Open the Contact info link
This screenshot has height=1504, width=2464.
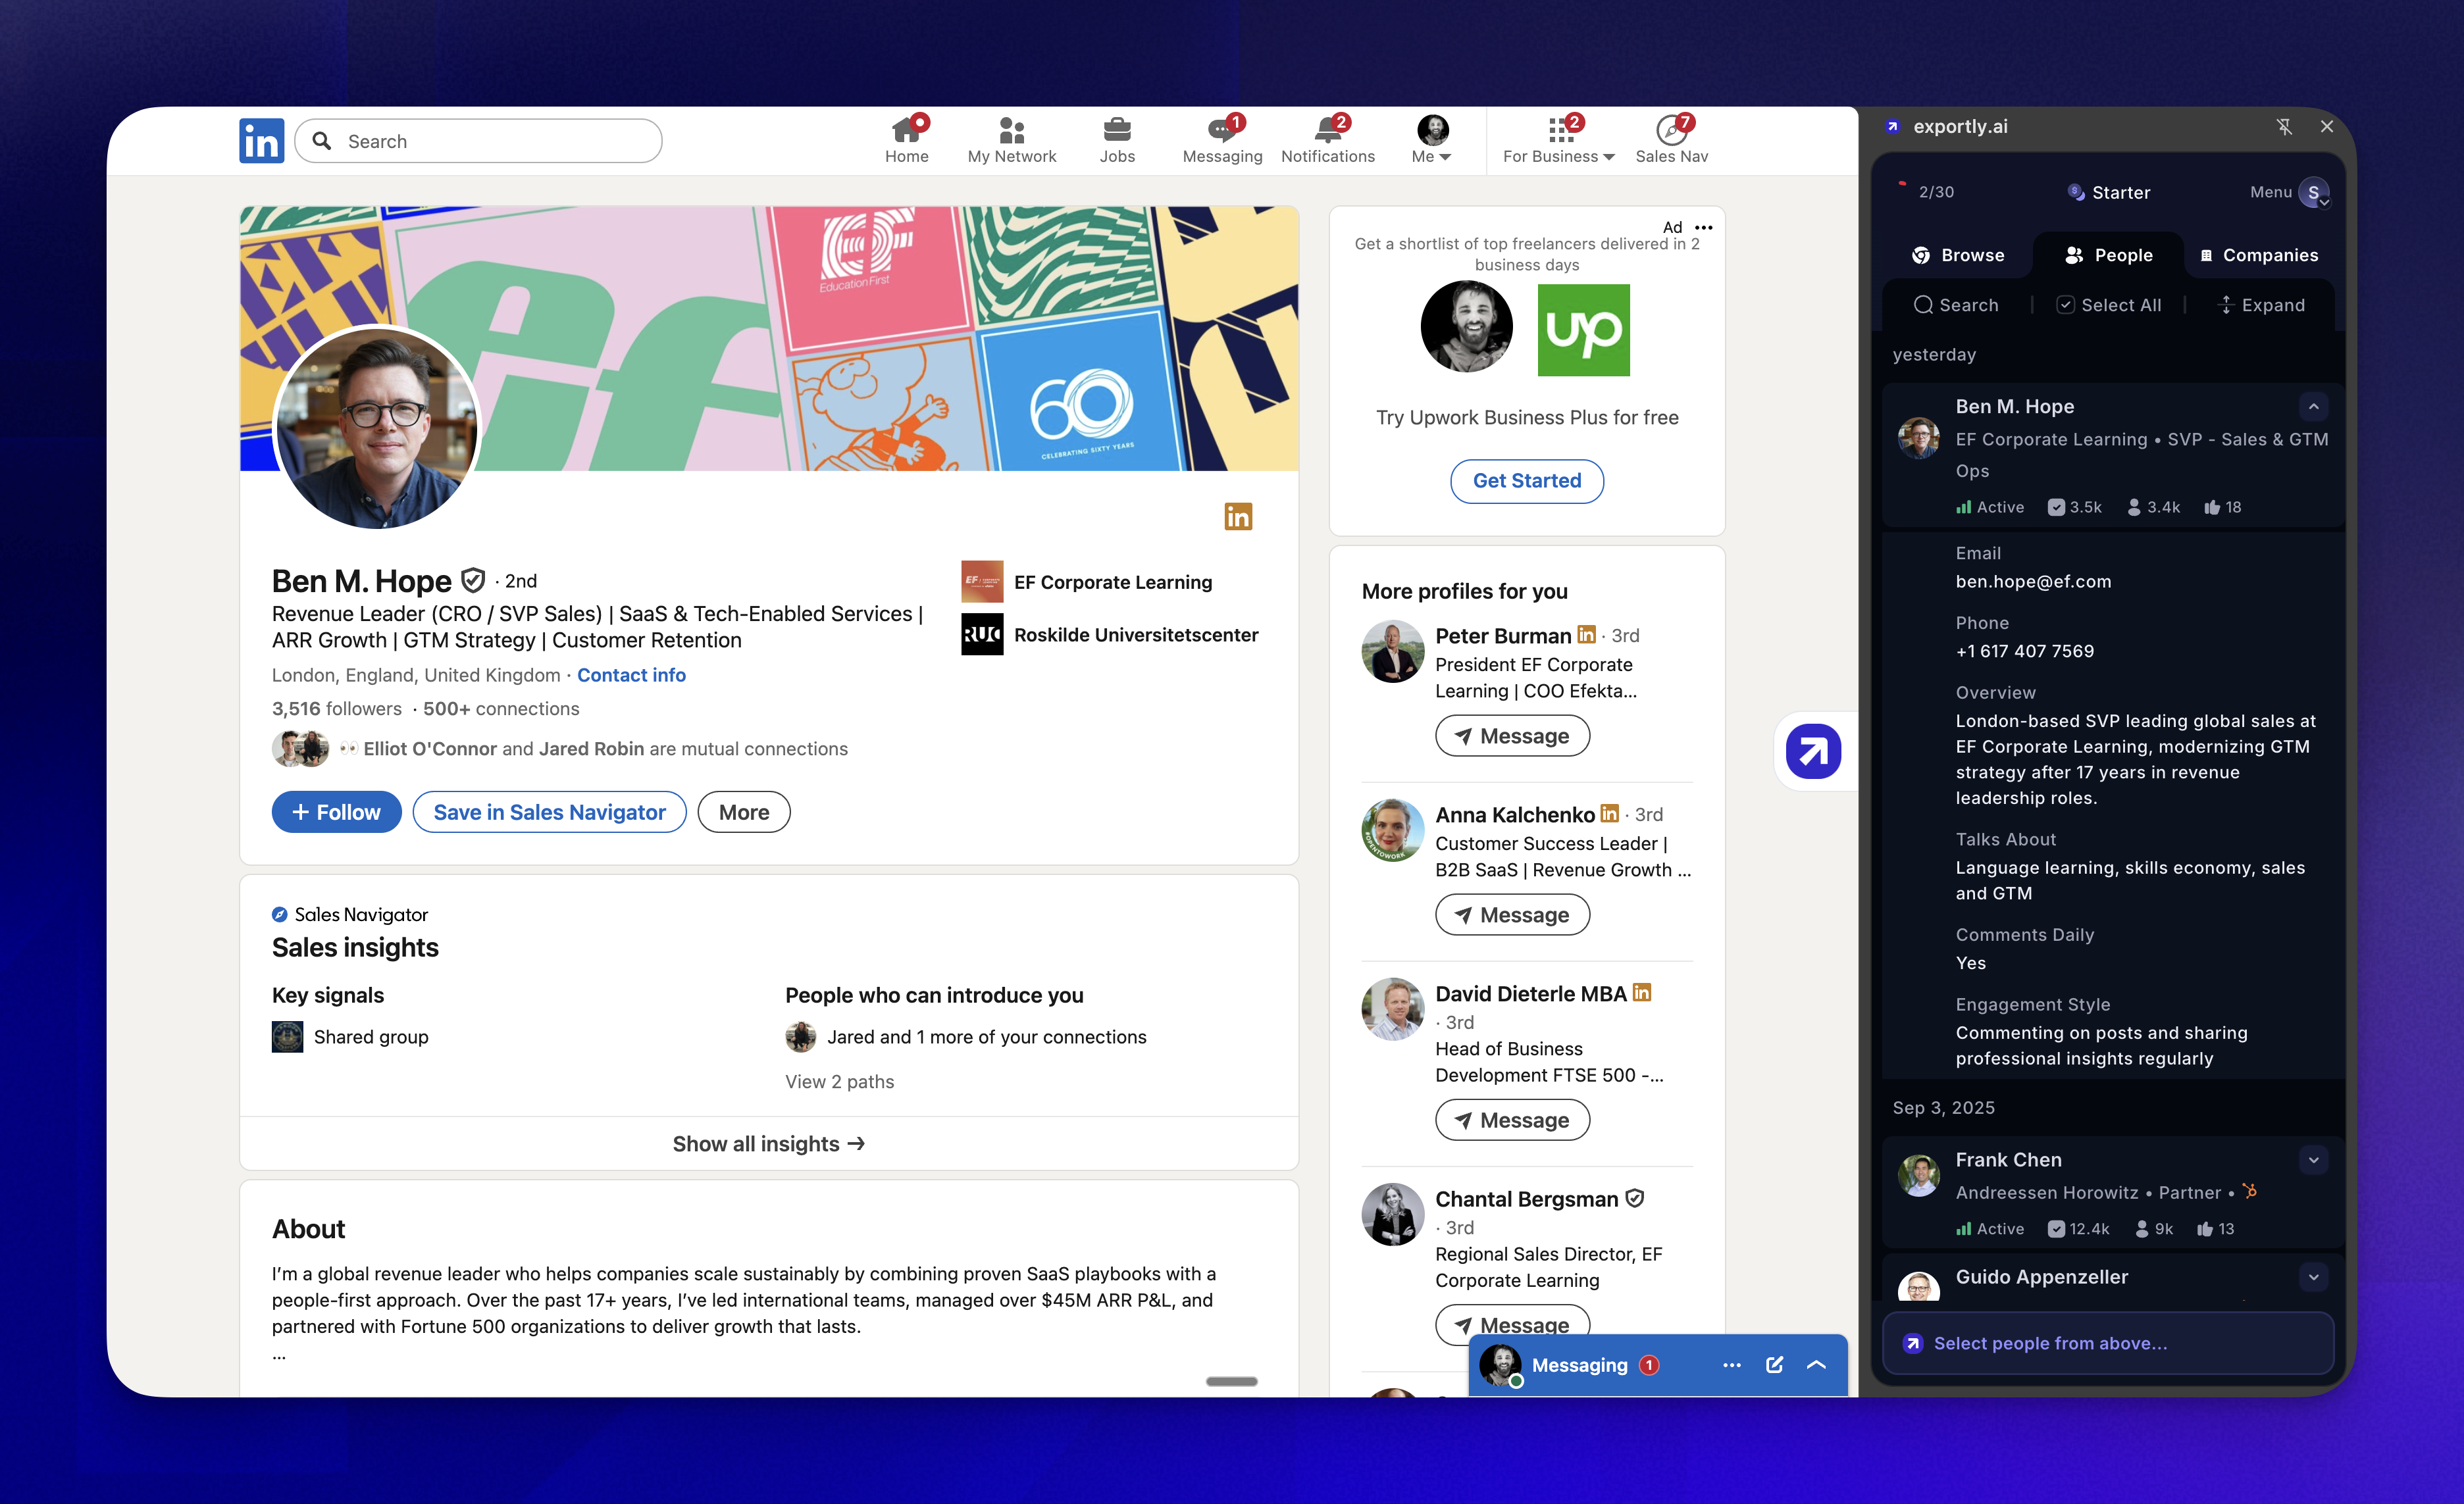pos(631,675)
